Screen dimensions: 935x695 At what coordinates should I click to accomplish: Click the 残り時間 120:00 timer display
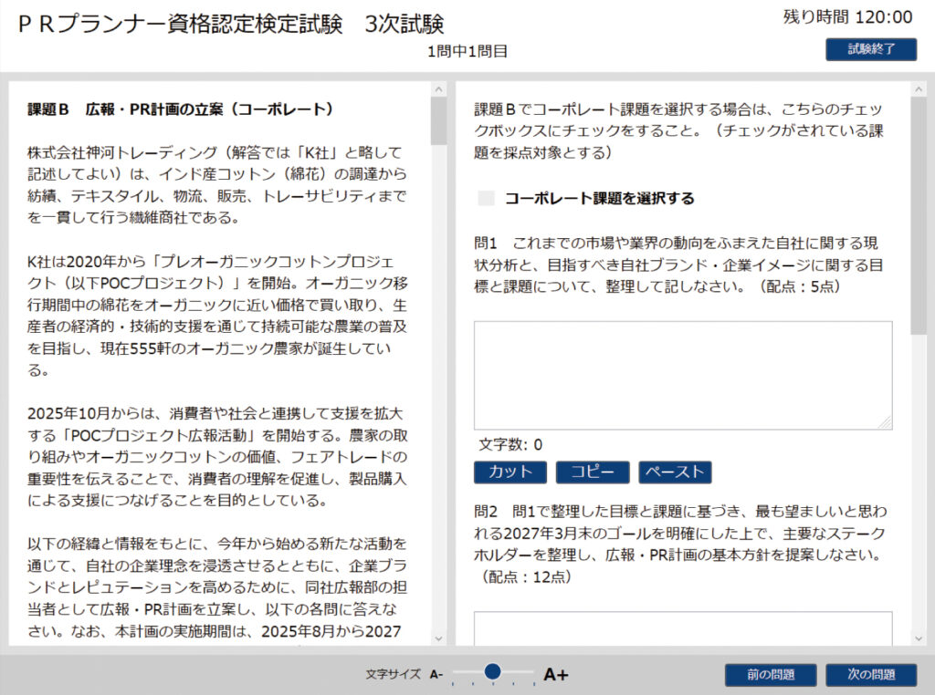point(847,16)
